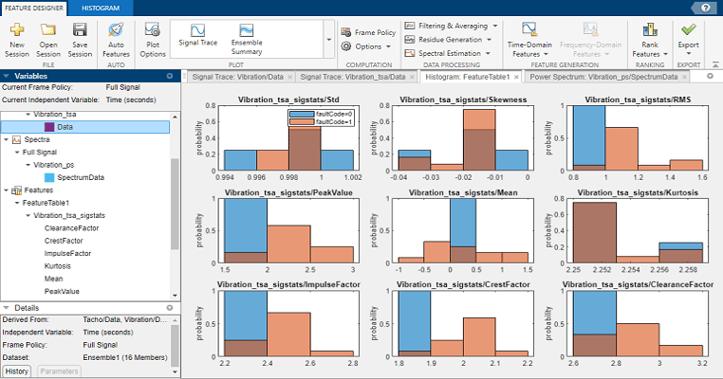This screenshot has height=379, width=723.
Task: Open Details panel options circle icon
Action: 170,308
